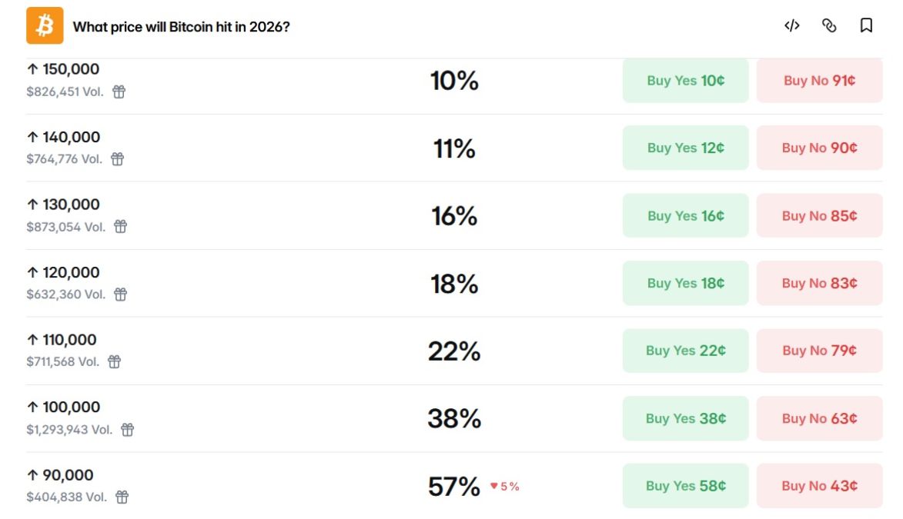The image size is (903, 519).
Task: Buy No at 83¢ for 120,000
Action: [x=819, y=283]
